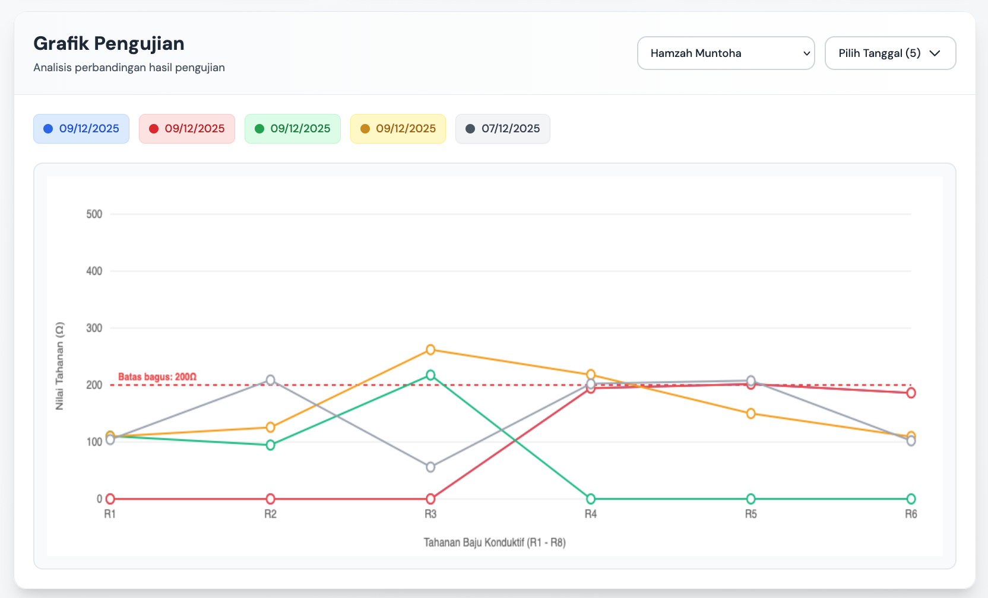Expand the Pilih Tanggal (5) selector

[x=890, y=53]
